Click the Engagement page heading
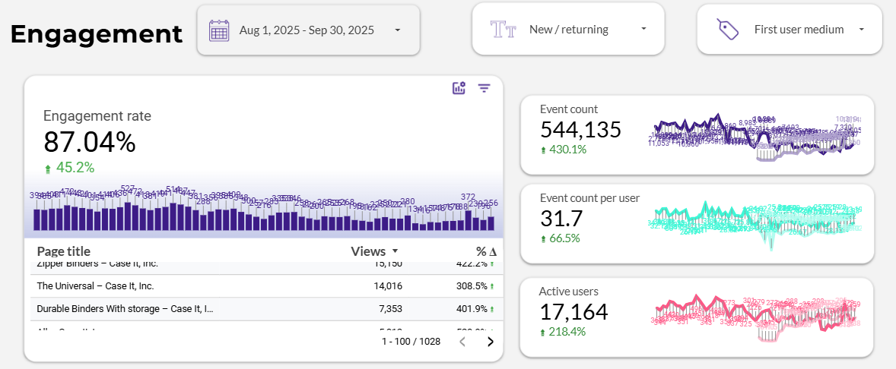Screen dimensions: 896x369 97,34
